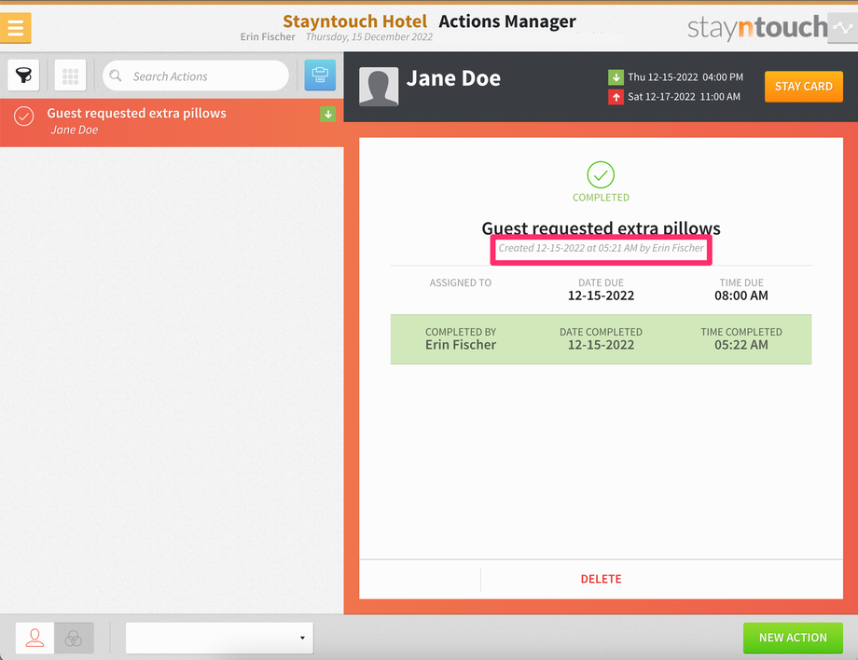Click the Search Actions field
The image size is (858, 660).
tap(195, 76)
